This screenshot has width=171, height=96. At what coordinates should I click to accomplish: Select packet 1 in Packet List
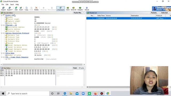pyautogui.click(x=129, y=18)
